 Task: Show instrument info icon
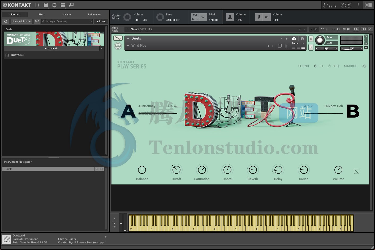[302, 38]
